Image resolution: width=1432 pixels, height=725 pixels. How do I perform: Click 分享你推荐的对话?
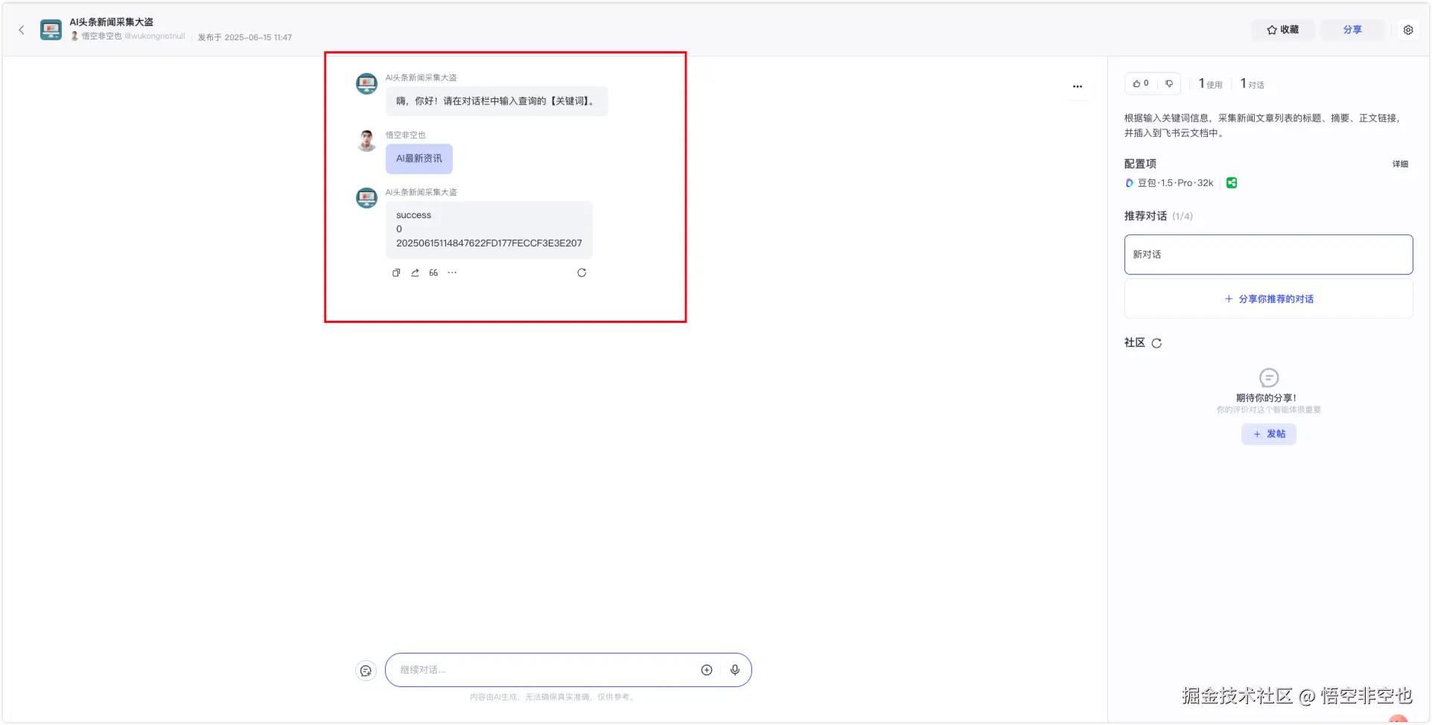pyautogui.click(x=1269, y=299)
